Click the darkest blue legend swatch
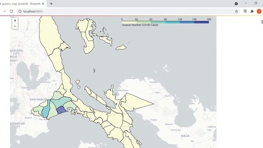The width and height of the screenshot is (263, 148). pyautogui.click(x=201, y=22)
